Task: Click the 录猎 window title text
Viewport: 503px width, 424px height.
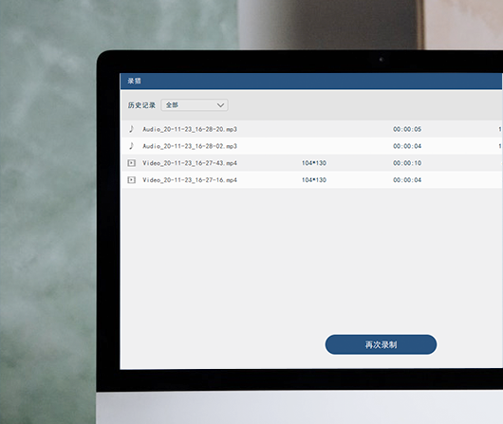Action: click(134, 81)
